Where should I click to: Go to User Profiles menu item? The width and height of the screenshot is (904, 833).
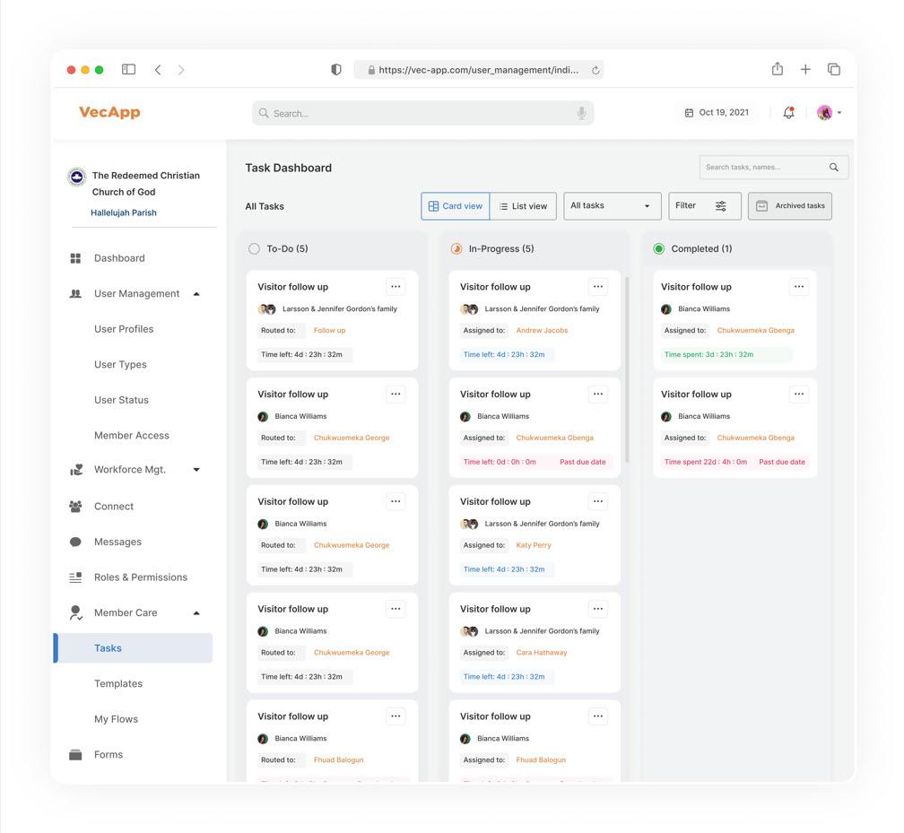click(124, 329)
